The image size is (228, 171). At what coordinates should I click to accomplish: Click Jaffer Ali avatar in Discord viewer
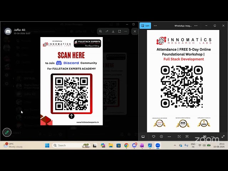(x=8, y=31)
